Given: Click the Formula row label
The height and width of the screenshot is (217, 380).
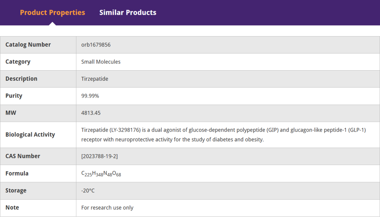Looking at the screenshot, I should point(17,173).
